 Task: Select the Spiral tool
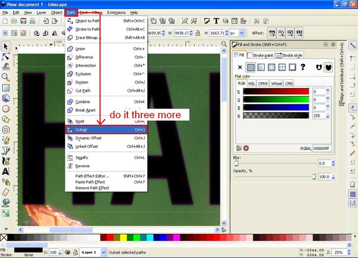6,130
